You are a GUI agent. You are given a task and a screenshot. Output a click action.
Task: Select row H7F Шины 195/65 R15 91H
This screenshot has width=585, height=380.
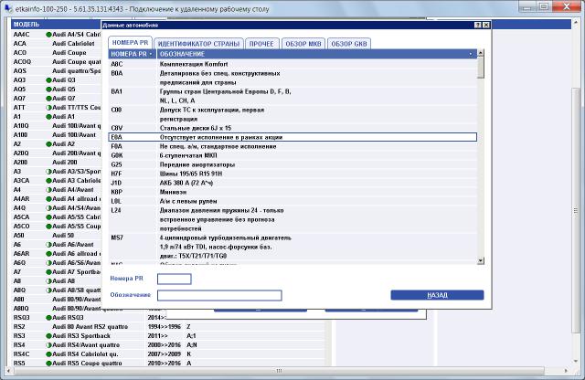292,174
